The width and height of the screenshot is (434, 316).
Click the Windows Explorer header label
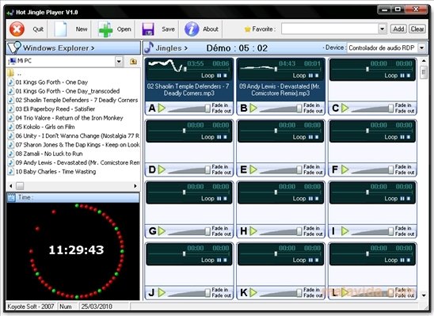click(x=59, y=48)
